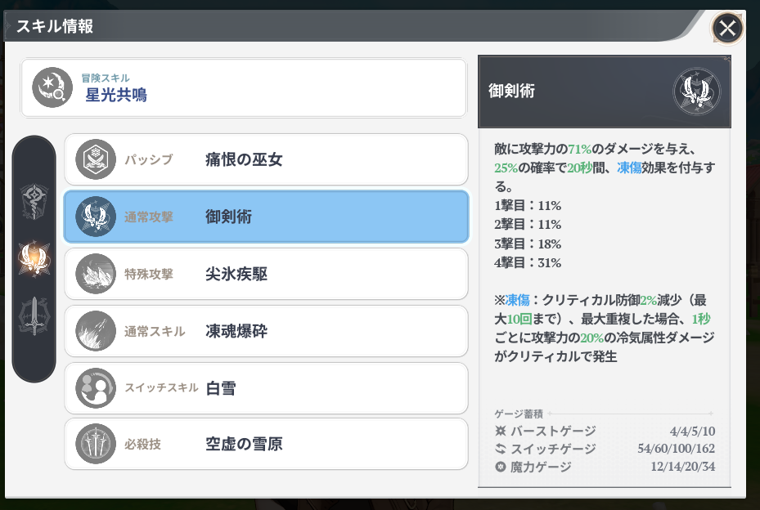Click the switch gauge arrows icon
The width and height of the screenshot is (760, 510).
(x=501, y=449)
